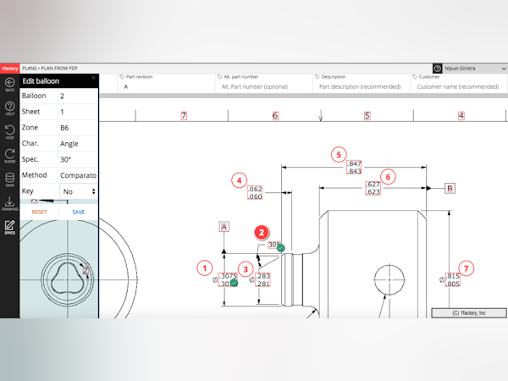
Task: Open the Nipun Girotra user dropdown
Action: pos(475,69)
